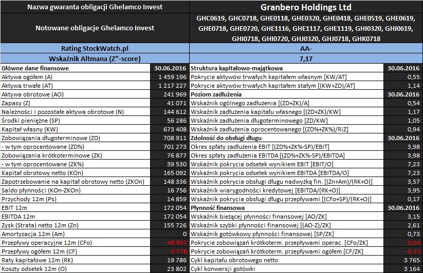423x273 pixels.
Task: Select 'Należności i pozostałe aktywa obrotowe (N)'
Action: coord(63,112)
